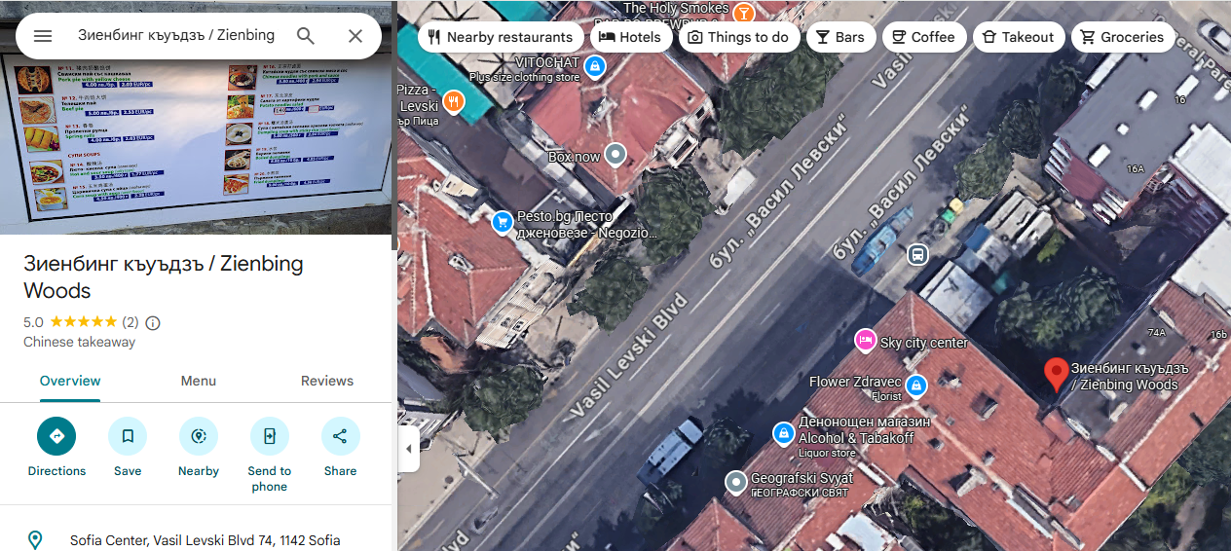1231x551 pixels.
Task: Click the Send to phone icon
Action: (x=270, y=436)
